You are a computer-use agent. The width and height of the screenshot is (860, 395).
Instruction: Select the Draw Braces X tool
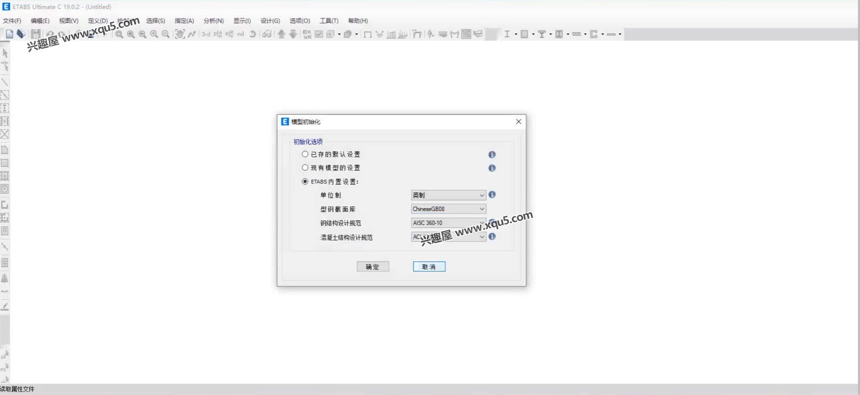pyautogui.click(x=5, y=134)
